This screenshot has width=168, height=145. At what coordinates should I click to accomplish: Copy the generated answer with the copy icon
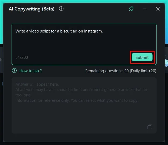(x=150, y=127)
